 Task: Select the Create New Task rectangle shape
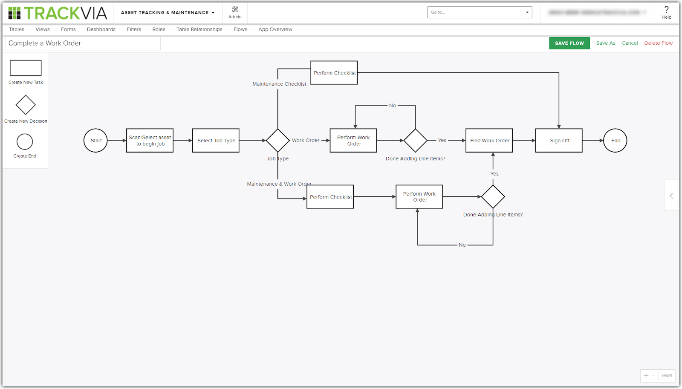tap(26, 68)
